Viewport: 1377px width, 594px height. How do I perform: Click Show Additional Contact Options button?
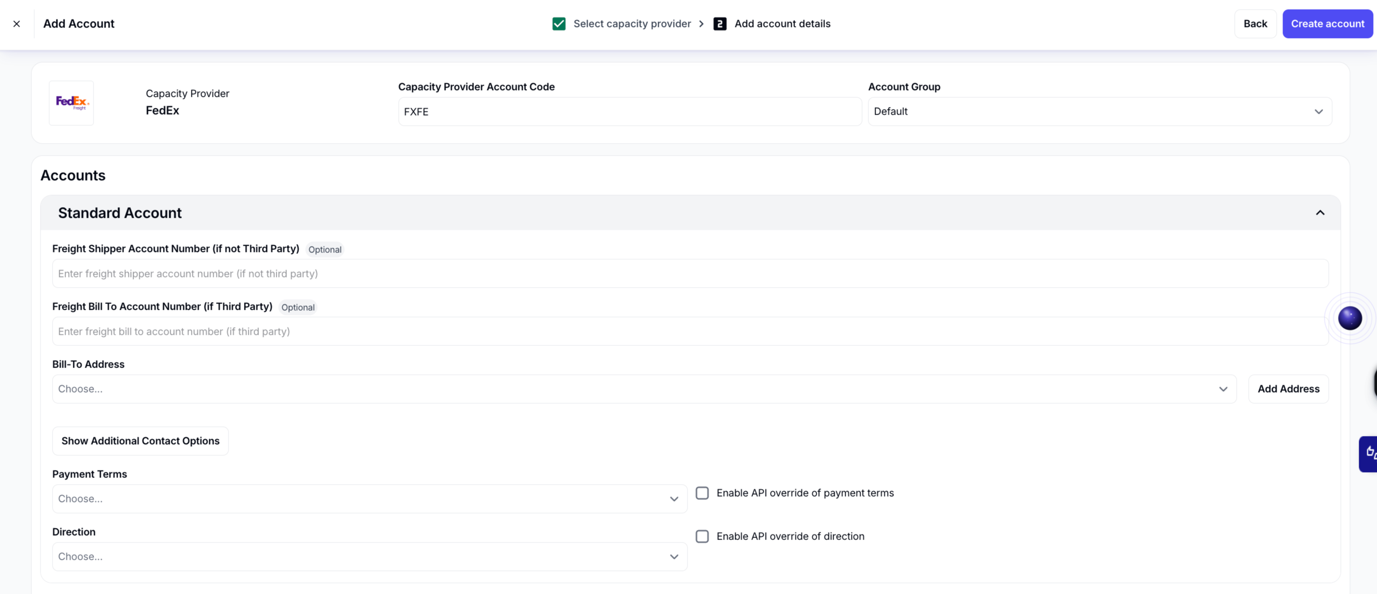(x=140, y=441)
